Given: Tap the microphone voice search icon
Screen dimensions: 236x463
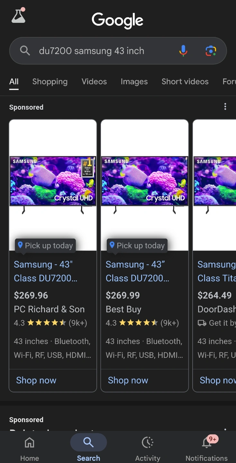Looking at the screenshot, I should 183,51.
